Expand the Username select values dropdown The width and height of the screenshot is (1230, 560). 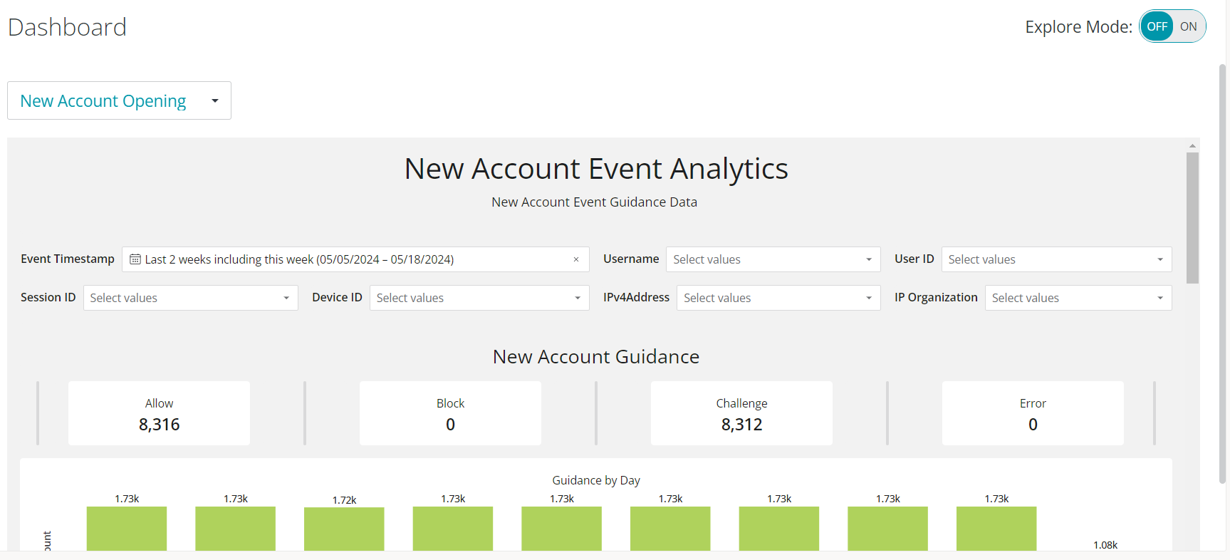tap(773, 259)
